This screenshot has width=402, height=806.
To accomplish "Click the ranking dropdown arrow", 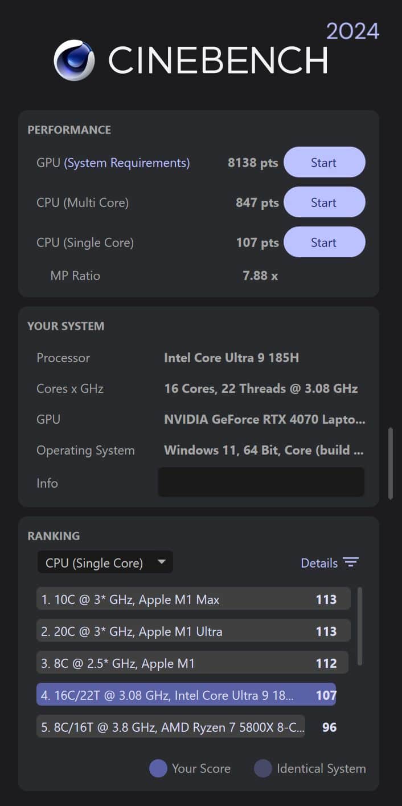I will [x=162, y=562].
